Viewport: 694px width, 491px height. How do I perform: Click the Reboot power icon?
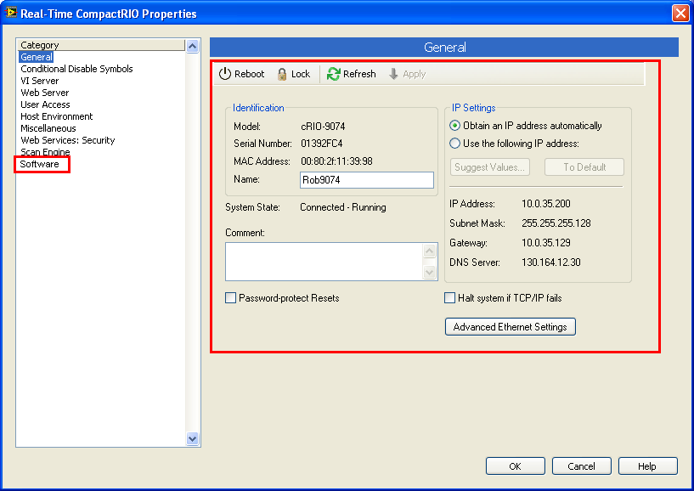(x=225, y=74)
